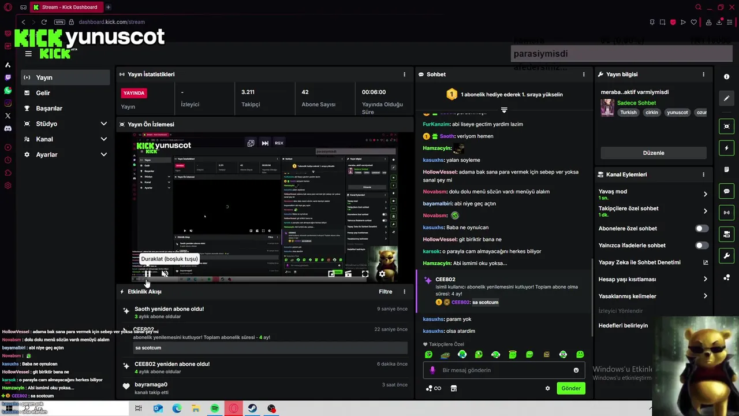The image size is (739, 416).
Task: Open the emoji picker in the message box
Action: pos(576,370)
